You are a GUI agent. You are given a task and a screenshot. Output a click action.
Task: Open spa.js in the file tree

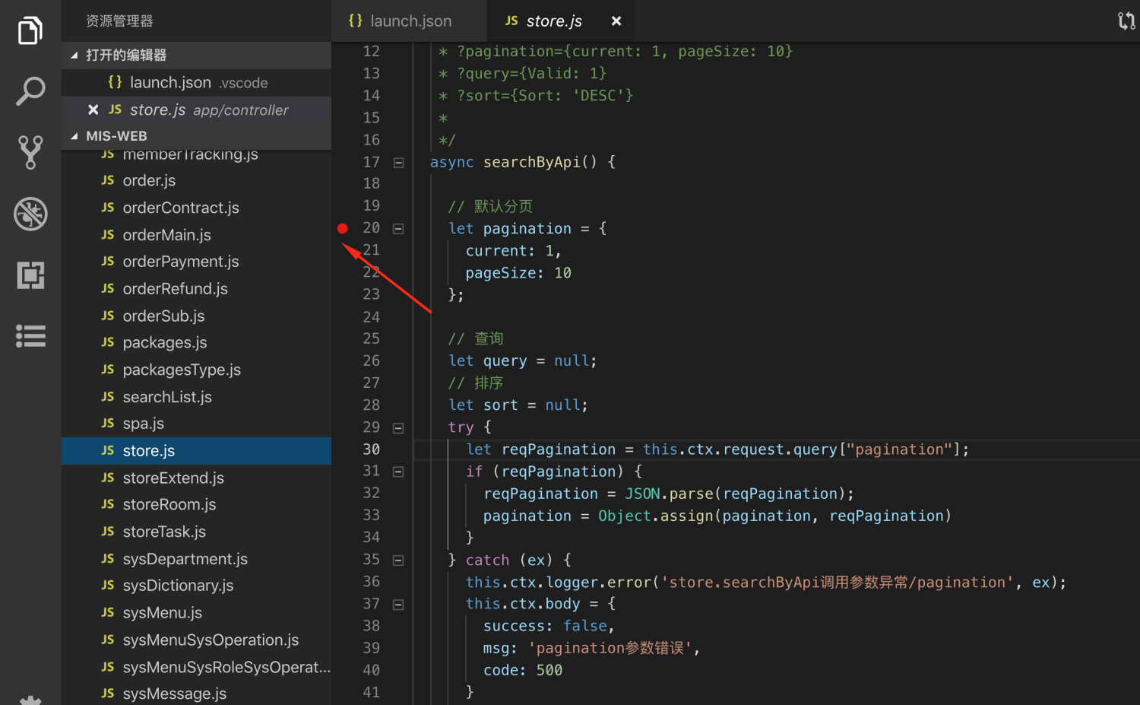point(196,424)
